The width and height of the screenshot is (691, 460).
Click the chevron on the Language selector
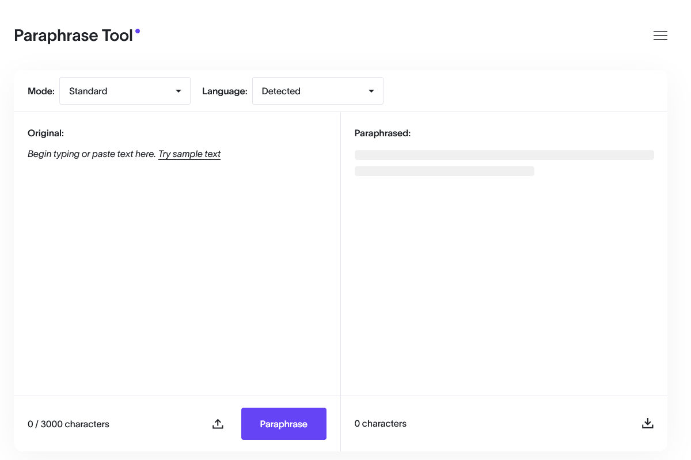click(371, 91)
